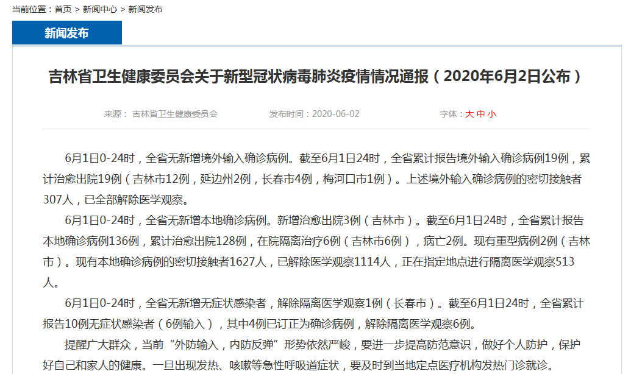This screenshot has width=631, height=374.
Task: Click the paragraph about 境外输入确诊病例19例
Action: point(316,179)
